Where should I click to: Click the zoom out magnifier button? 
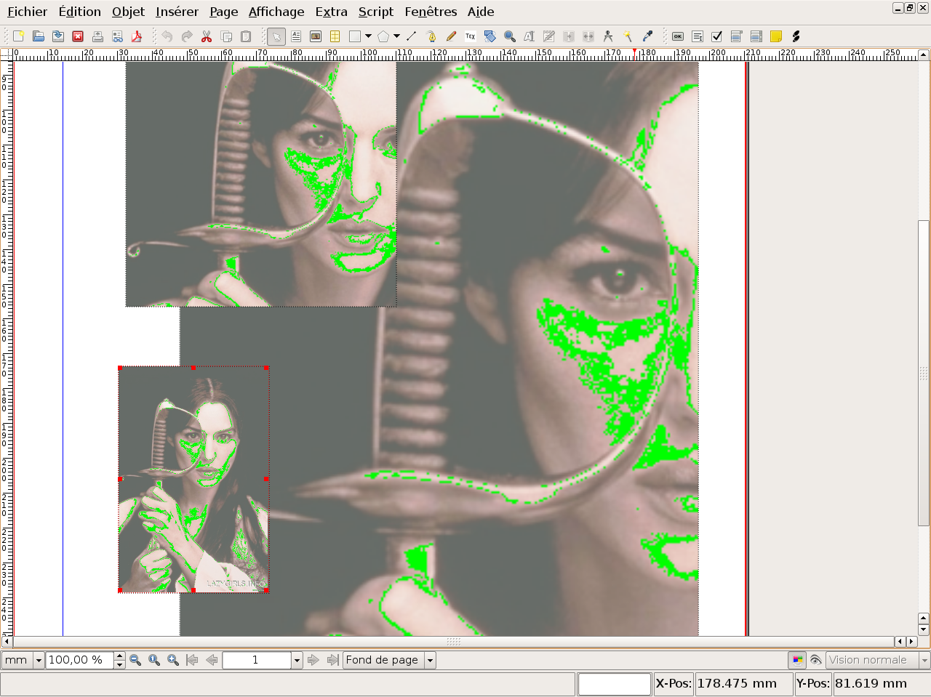coord(135,660)
